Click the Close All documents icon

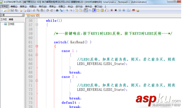[x=24, y=10]
